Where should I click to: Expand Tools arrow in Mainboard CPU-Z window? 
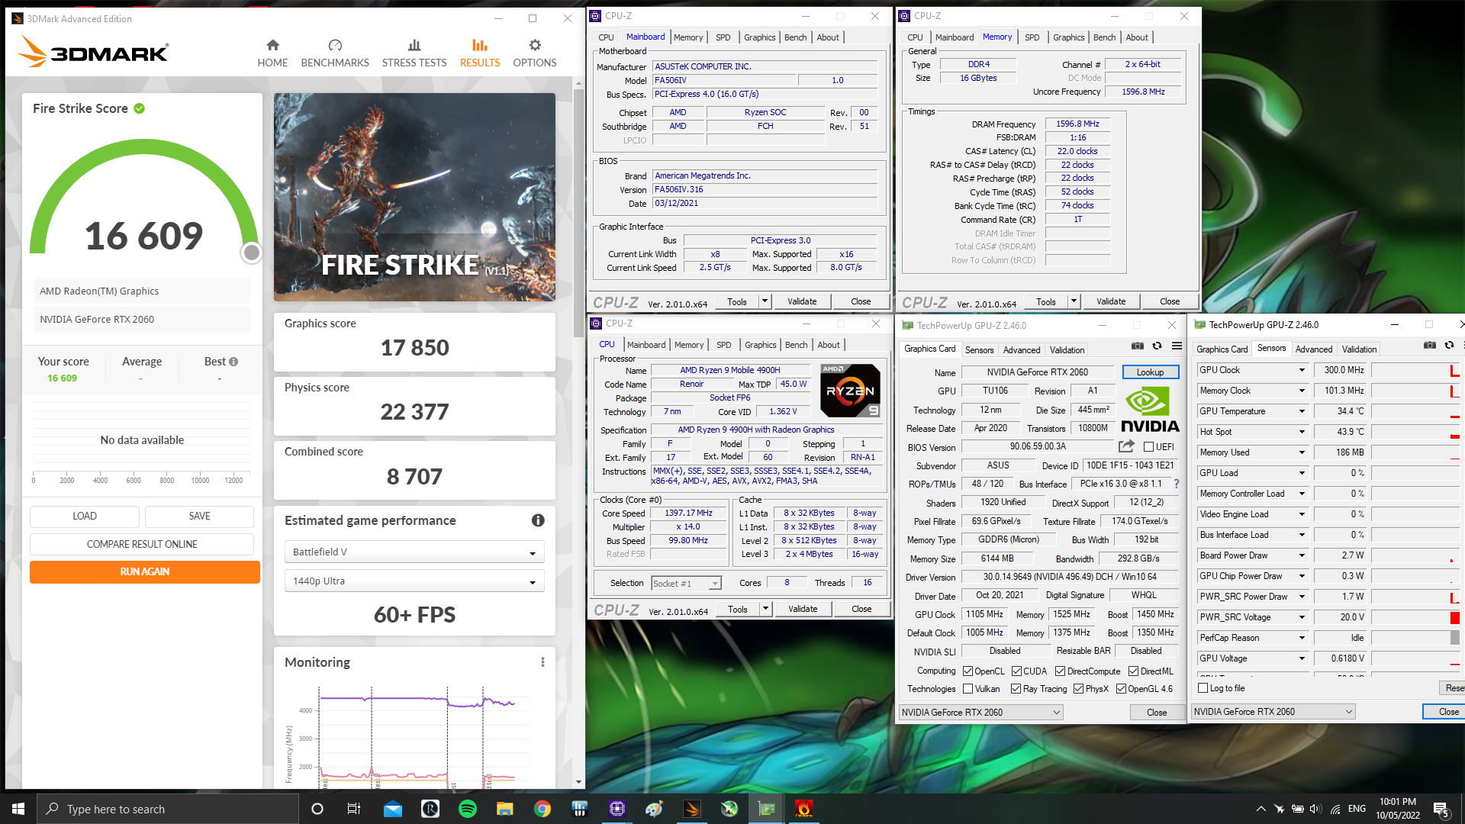click(764, 301)
